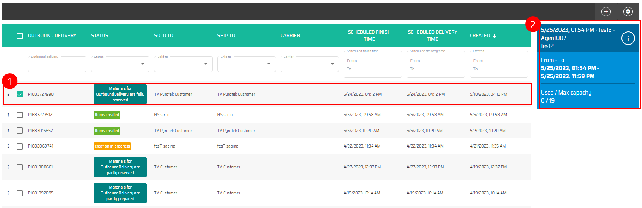Toggle the select-all checkbox in table header
Screen dimensions: 642x208
[x=20, y=36]
